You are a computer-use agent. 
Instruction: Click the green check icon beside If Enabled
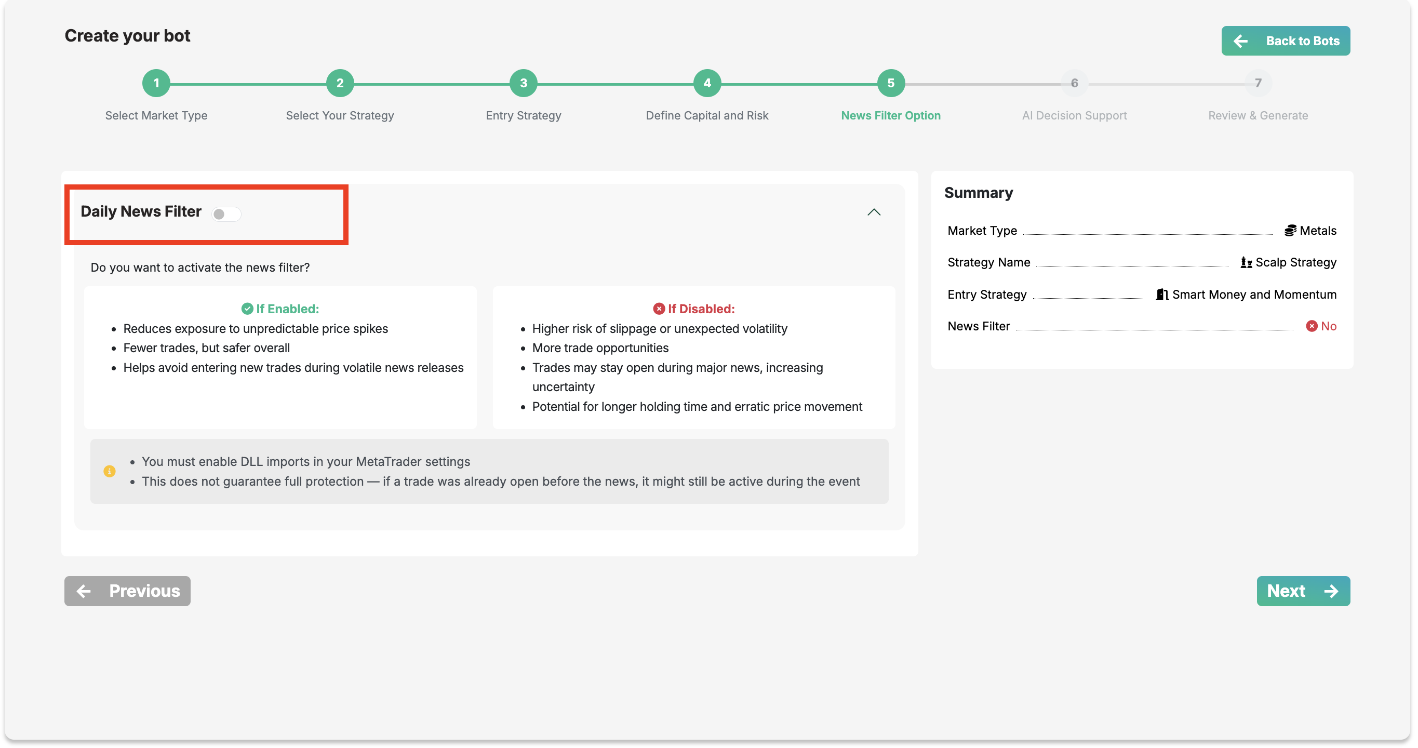pos(247,309)
